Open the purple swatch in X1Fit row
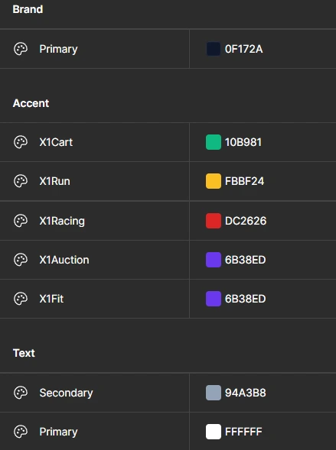The width and height of the screenshot is (336, 450). tap(214, 299)
